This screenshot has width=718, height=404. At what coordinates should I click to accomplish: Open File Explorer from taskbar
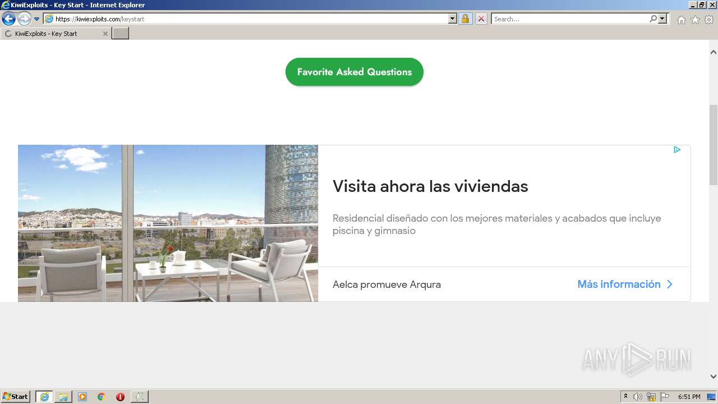tap(63, 397)
